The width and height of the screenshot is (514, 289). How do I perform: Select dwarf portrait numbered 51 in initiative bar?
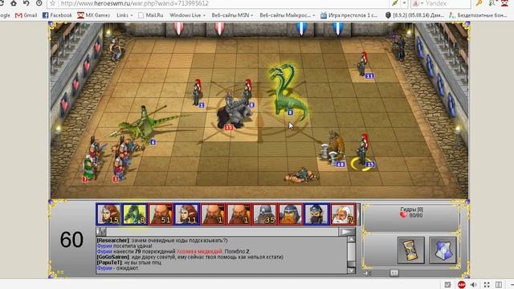click(x=161, y=214)
